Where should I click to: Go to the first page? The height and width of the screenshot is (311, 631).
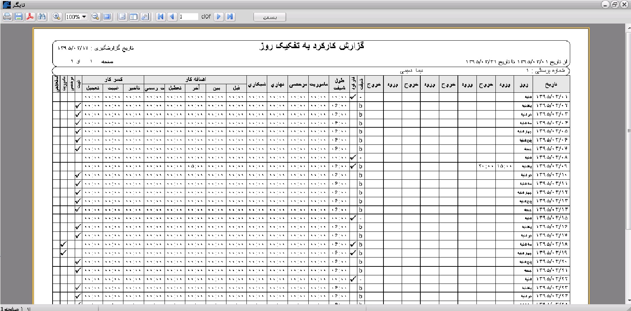tap(161, 17)
